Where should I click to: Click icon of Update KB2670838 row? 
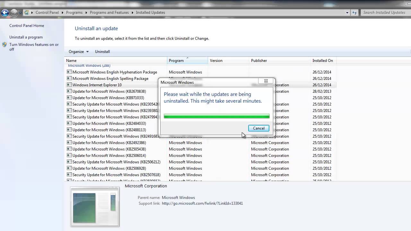69,91
